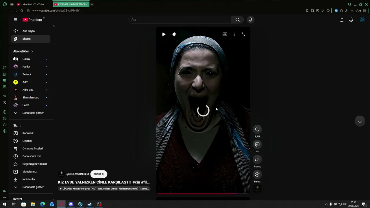Open the Opera GX main menu logo
This screenshot has width=370, height=208.
(5, 4)
